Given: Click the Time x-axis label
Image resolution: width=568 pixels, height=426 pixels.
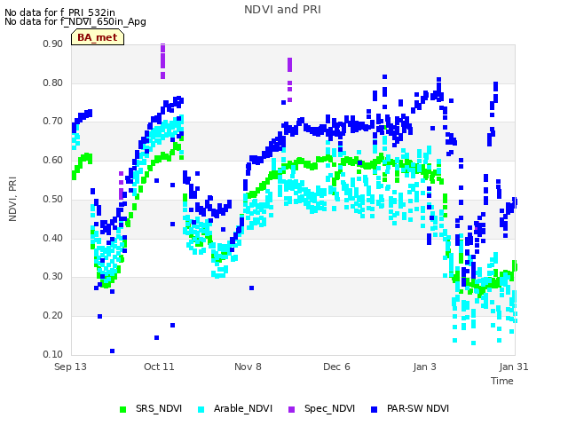Looking at the screenshot, I should pos(502,381).
